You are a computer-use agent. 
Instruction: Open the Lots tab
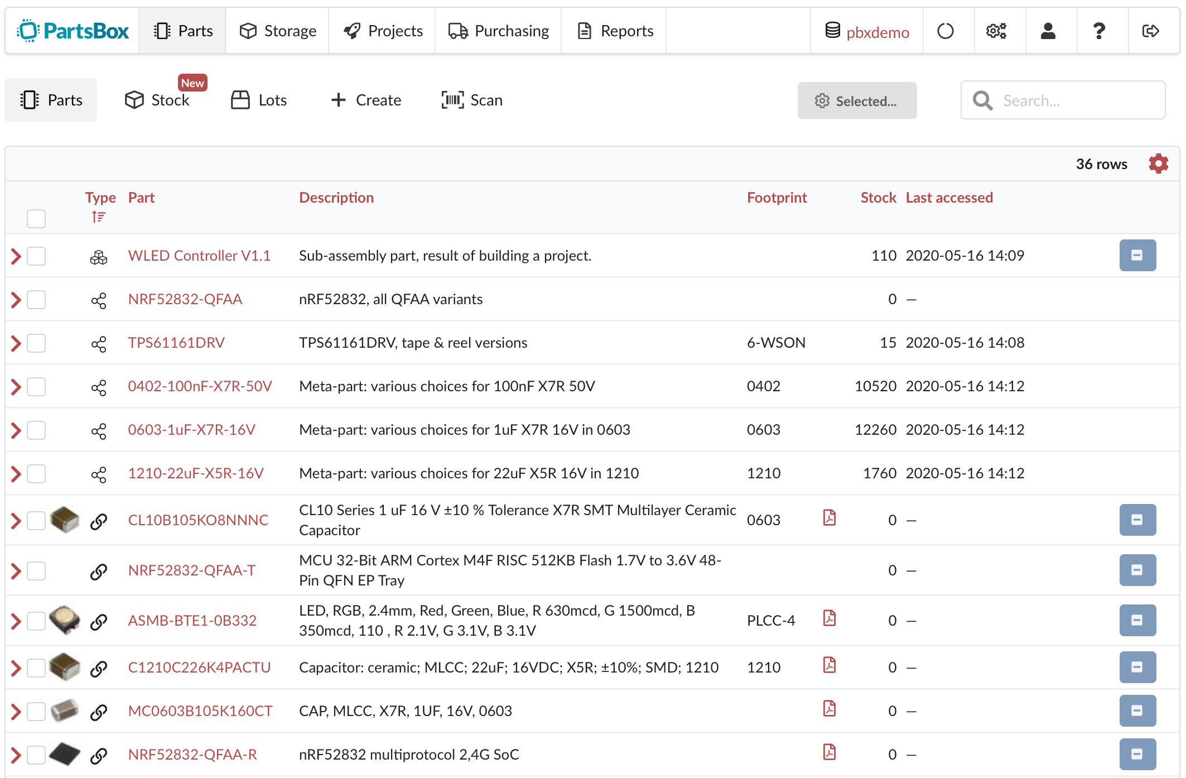coord(271,100)
